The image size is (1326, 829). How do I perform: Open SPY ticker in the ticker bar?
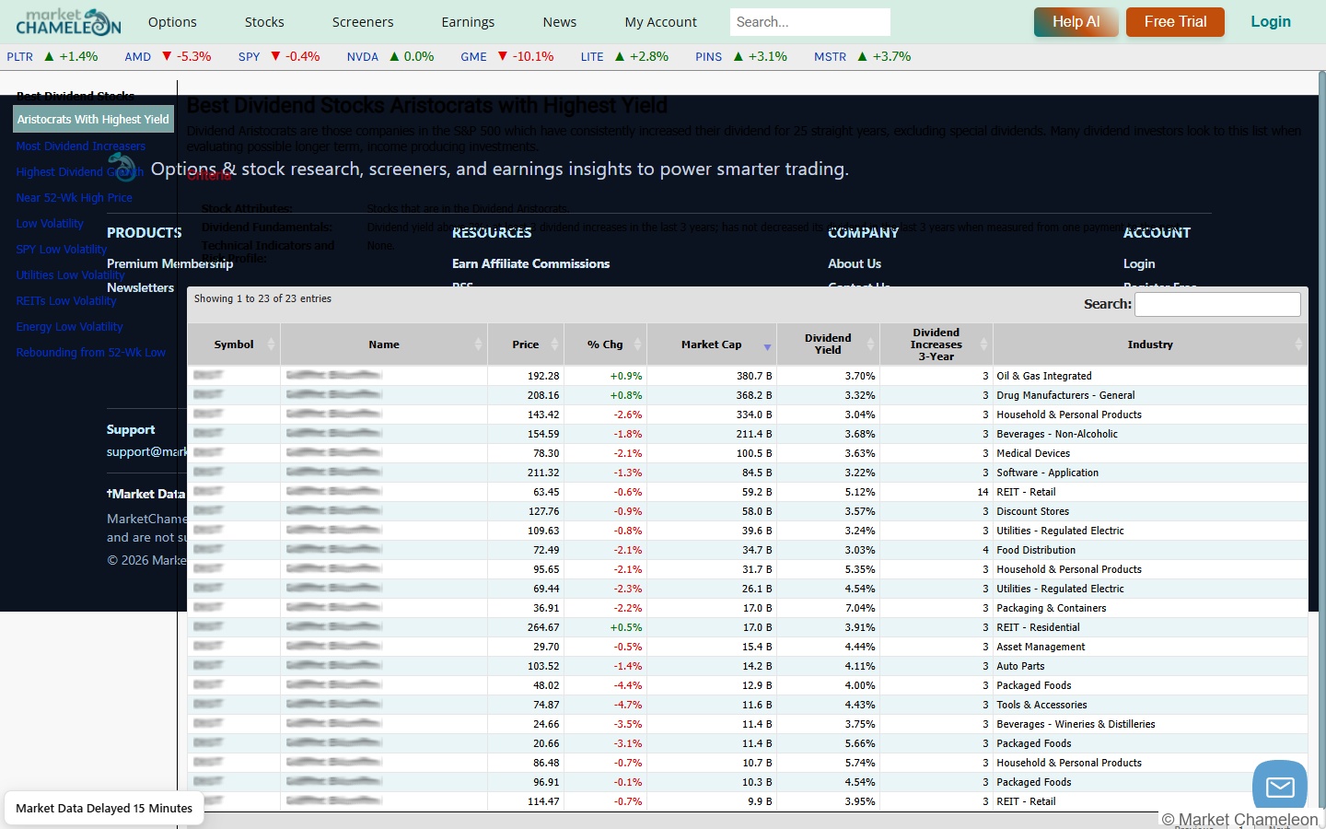[x=249, y=57]
